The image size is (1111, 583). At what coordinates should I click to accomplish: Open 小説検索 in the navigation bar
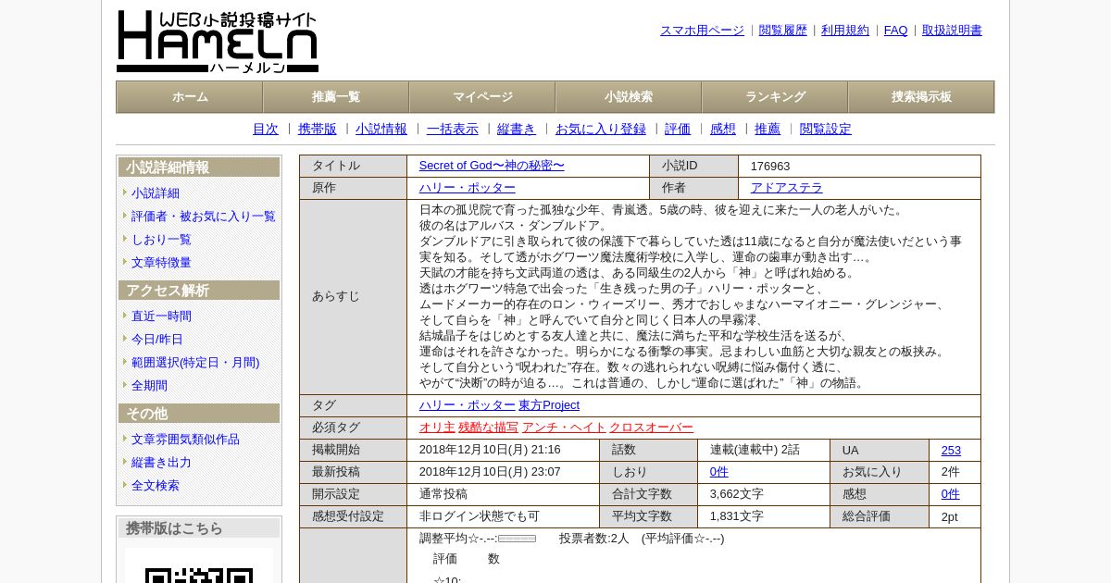click(x=629, y=97)
